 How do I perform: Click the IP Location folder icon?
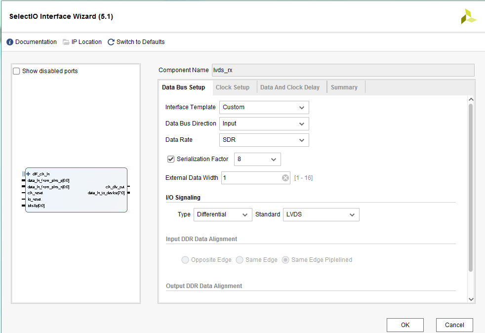pos(66,42)
